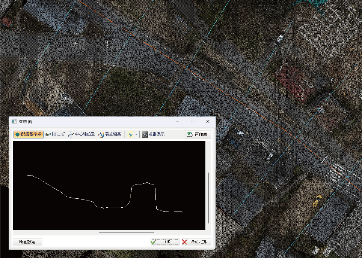The width and height of the screenshot is (362, 259).
Task: Click the キャンセル cancel button
Action: pyautogui.click(x=196, y=242)
